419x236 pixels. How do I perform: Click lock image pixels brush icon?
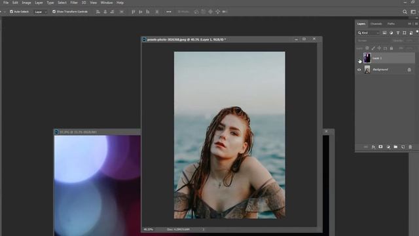(x=373, y=49)
